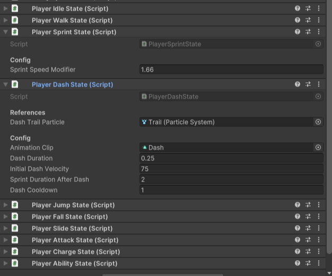Collapse the Player Dash State component
The width and height of the screenshot is (332, 276).
pos(5,84)
